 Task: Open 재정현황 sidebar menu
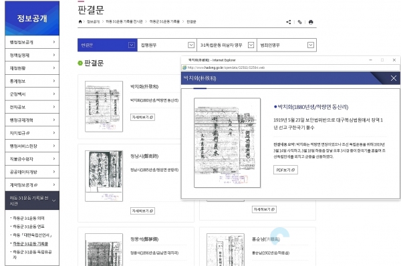32,68
